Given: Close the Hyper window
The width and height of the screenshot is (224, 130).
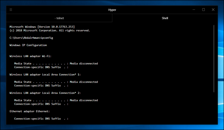Looking at the screenshot, I should tap(213, 9).
